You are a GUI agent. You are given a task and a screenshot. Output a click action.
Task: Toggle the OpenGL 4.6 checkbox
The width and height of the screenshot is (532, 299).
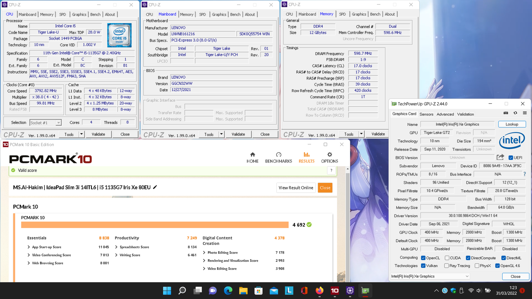click(497, 266)
